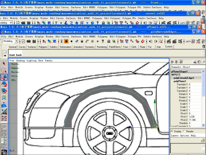Image resolution: width=206 pixels, height=155 pixels.
Task: Select the Display radio button
Action: (x=172, y=131)
